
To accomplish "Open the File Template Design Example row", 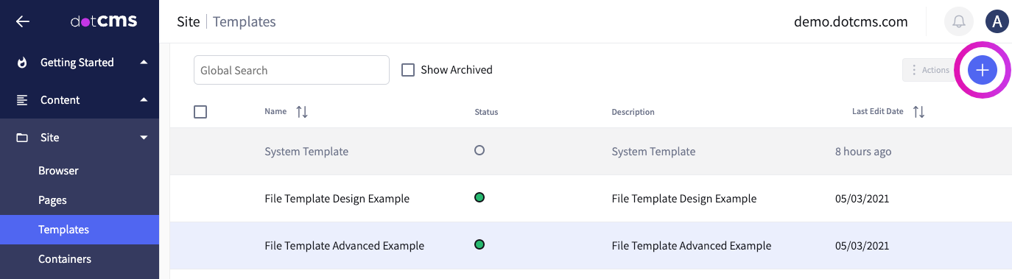I will [x=591, y=199].
